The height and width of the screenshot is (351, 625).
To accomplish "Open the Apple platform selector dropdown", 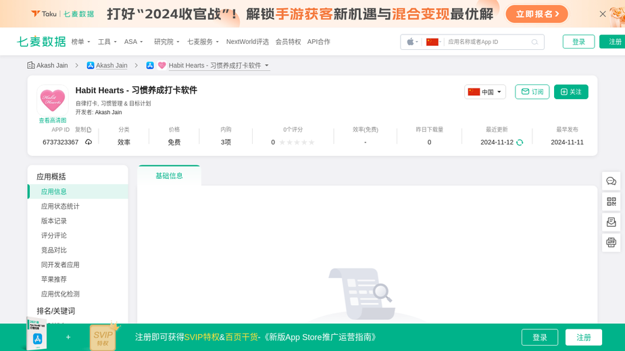I will pyautogui.click(x=412, y=42).
